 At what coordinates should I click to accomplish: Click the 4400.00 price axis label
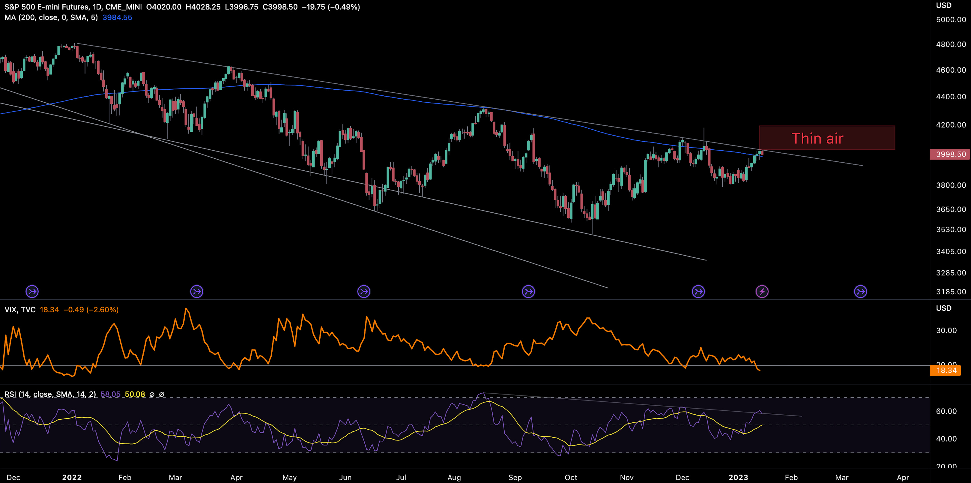(951, 97)
